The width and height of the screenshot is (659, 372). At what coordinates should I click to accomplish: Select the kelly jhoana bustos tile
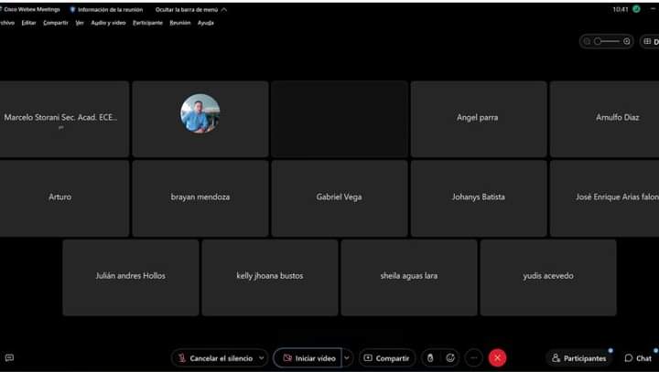269,278
